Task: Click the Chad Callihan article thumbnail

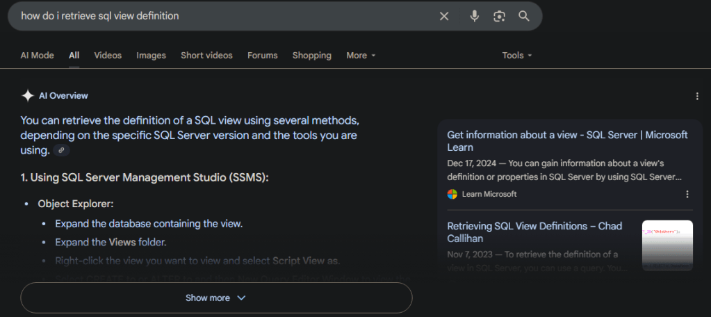Action: [667, 245]
